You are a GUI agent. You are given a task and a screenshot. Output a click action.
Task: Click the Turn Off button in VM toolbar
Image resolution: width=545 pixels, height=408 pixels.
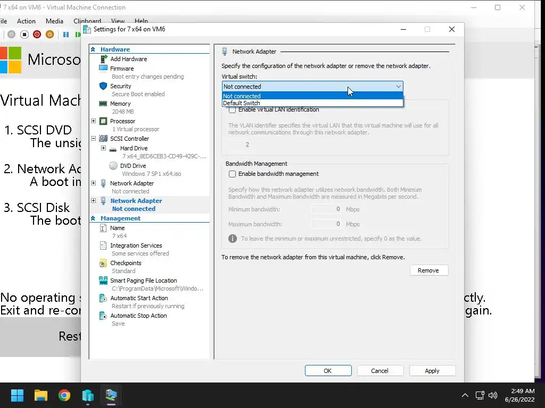(24, 35)
